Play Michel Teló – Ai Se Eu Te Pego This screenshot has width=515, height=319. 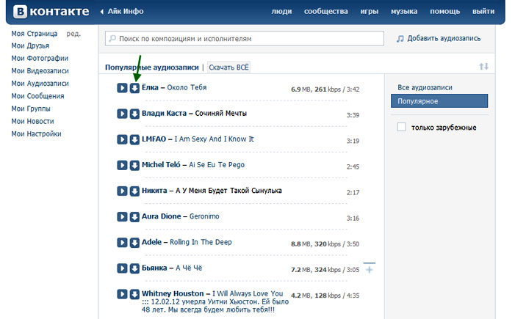(x=122, y=165)
